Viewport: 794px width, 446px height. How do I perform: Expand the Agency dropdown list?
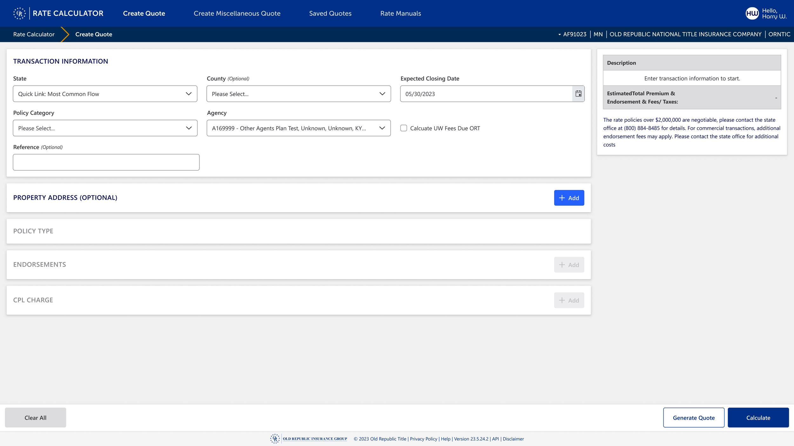[299, 128]
